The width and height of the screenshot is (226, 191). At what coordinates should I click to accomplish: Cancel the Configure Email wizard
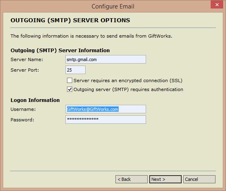[199, 179]
